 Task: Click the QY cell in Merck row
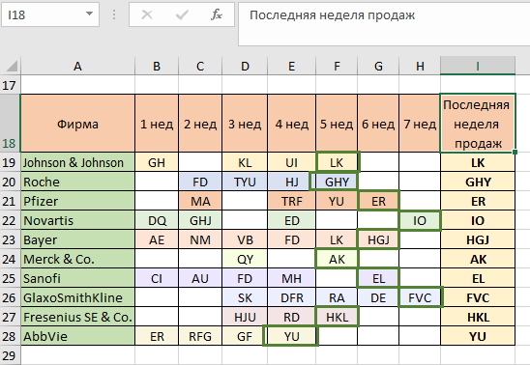coord(245,259)
